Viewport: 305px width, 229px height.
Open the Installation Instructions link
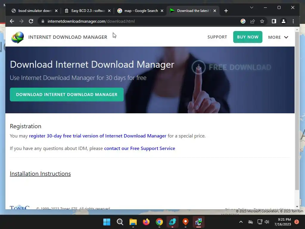coord(40,174)
